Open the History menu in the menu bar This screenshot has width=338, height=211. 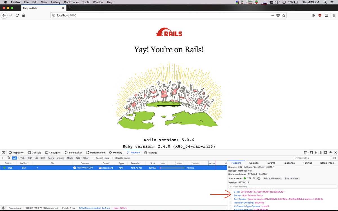(x=56, y=2)
